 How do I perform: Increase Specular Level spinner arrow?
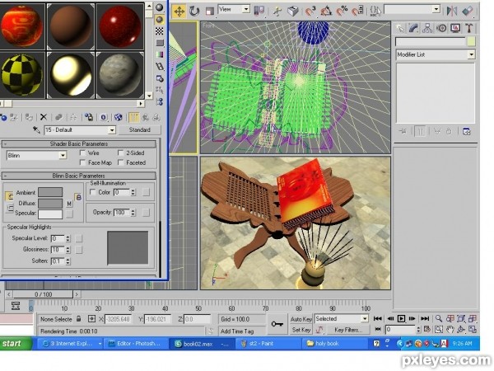tap(68, 237)
